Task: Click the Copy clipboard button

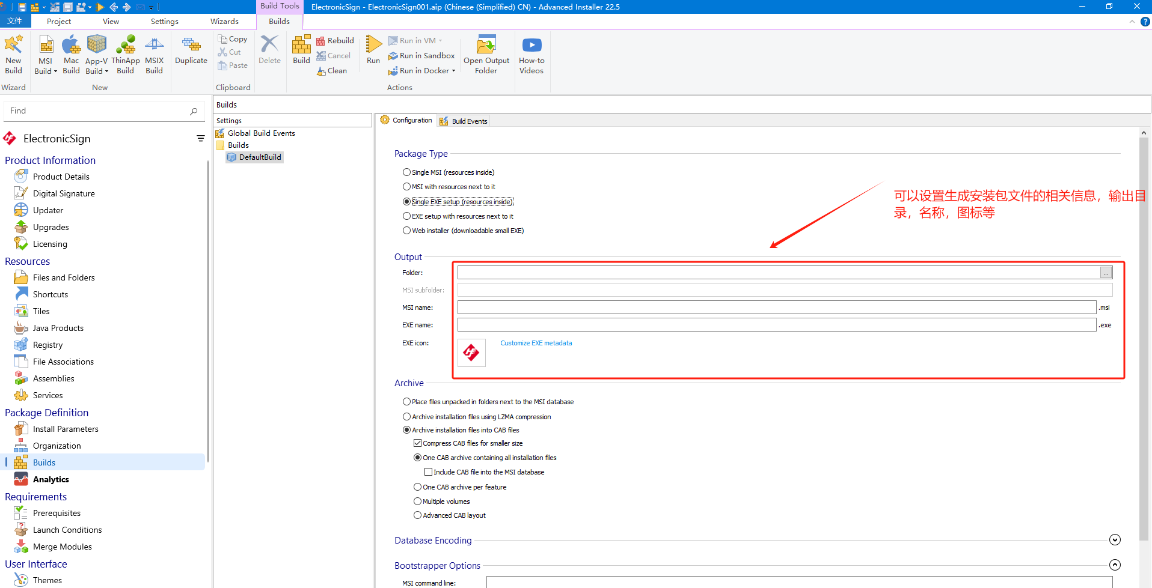Action: point(233,39)
